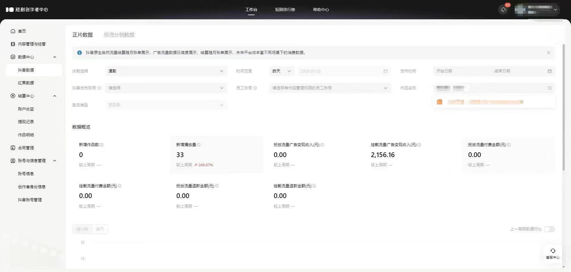Open the 体裁选择 dropdown showing 漫剧
The height and width of the screenshot is (272, 571).
pos(166,71)
